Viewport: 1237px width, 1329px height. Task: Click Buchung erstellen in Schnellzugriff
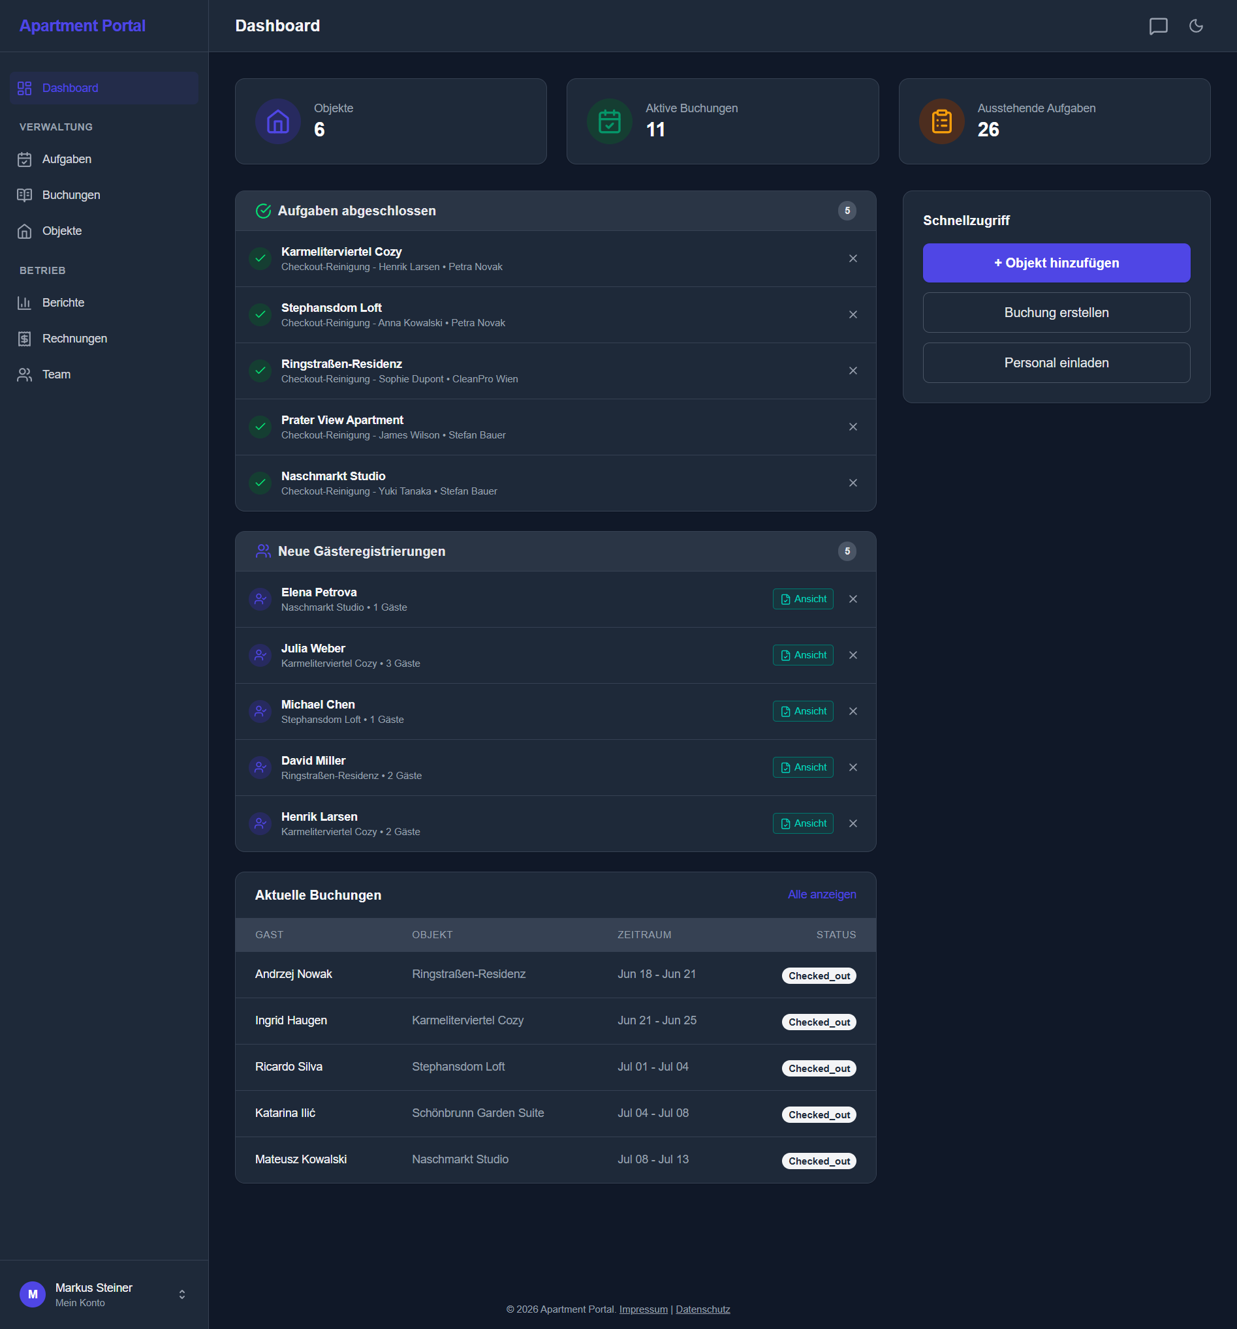coord(1056,313)
